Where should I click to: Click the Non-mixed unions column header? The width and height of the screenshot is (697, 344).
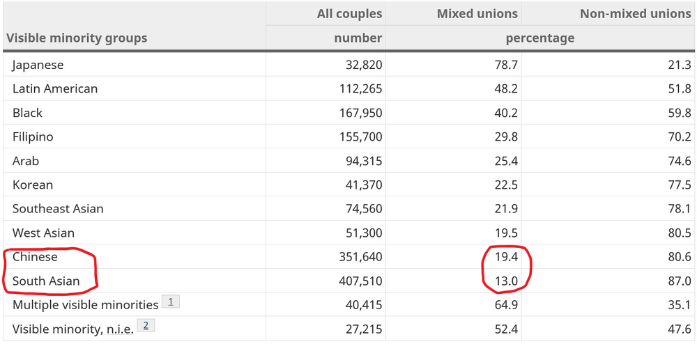point(635,14)
